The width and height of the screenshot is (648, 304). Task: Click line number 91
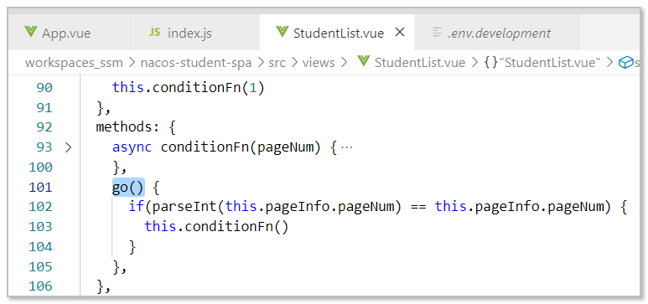(x=44, y=107)
